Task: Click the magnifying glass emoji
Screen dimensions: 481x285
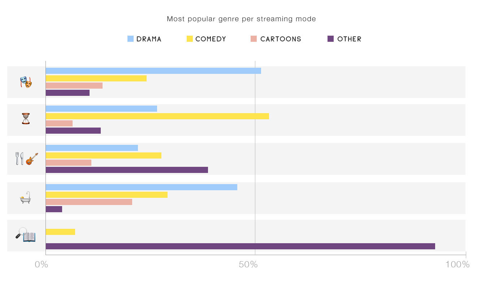Action: pyautogui.click(x=21, y=233)
